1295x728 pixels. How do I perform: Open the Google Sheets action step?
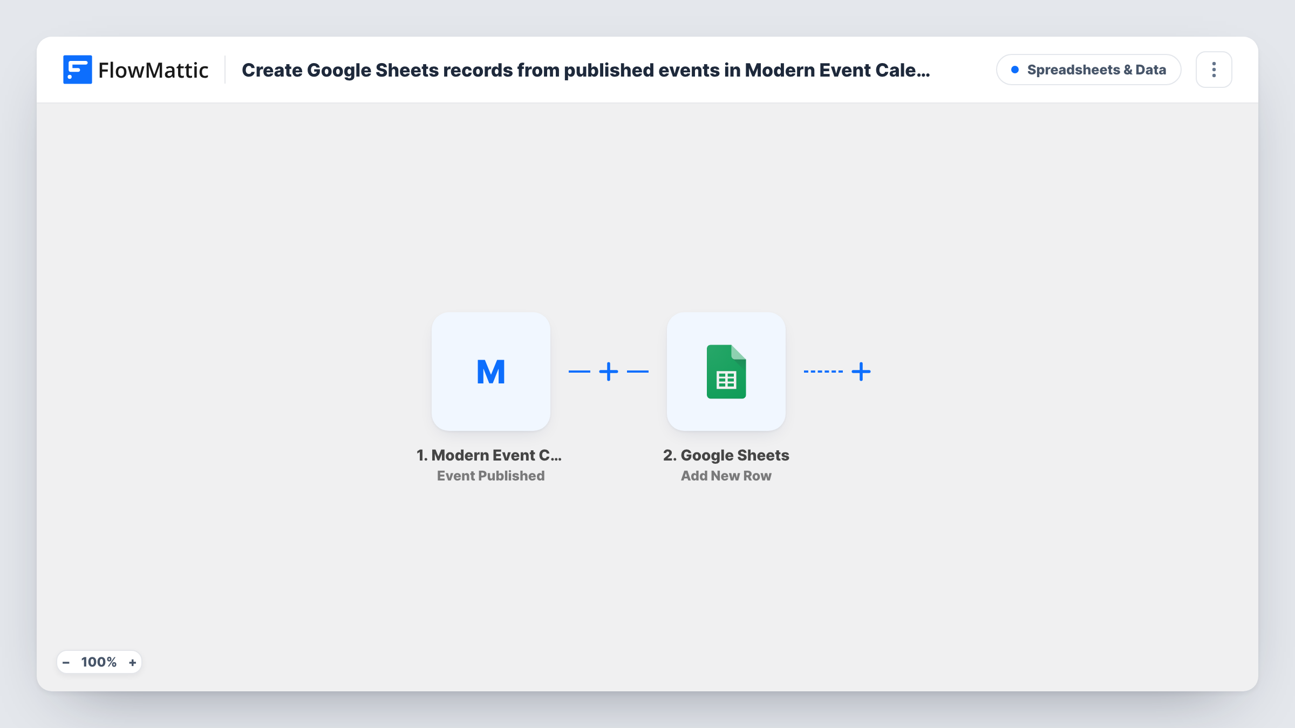[726, 371]
